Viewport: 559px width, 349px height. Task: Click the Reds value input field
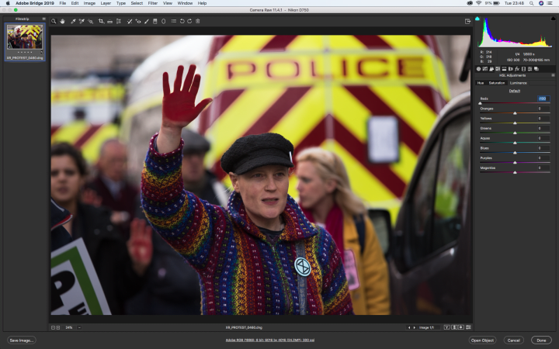pyautogui.click(x=543, y=98)
